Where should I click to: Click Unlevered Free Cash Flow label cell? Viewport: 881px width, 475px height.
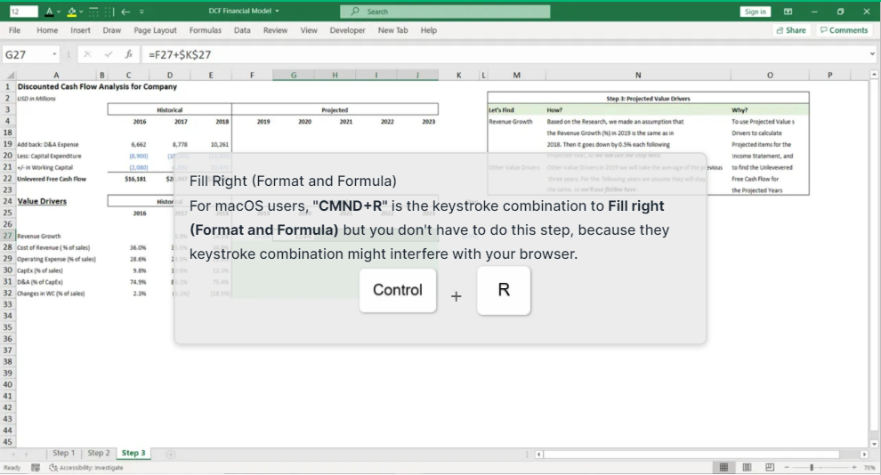tap(52, 179)
